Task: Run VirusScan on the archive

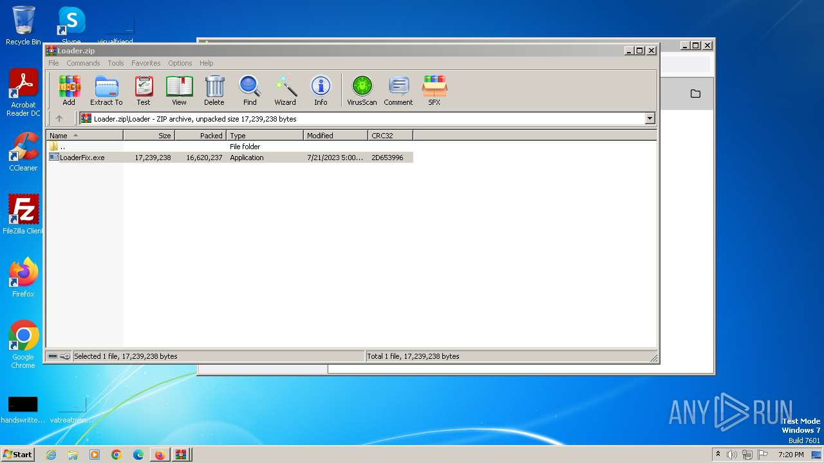Action: [362, 91]
